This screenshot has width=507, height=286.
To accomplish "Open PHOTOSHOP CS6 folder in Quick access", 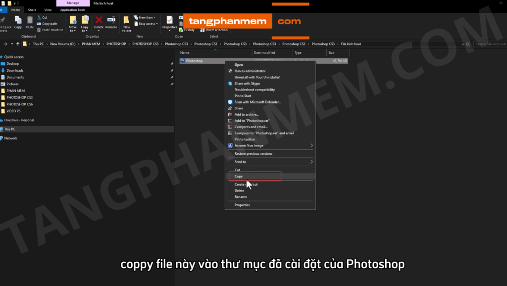I will click(x=20, y=104).
